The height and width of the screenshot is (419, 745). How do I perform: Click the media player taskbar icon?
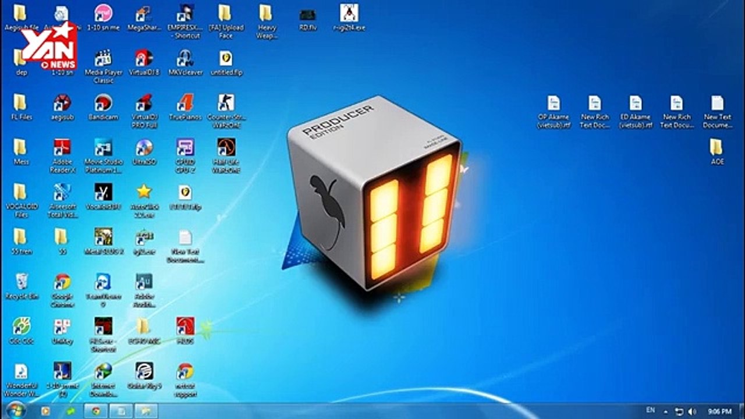(45, 411)
